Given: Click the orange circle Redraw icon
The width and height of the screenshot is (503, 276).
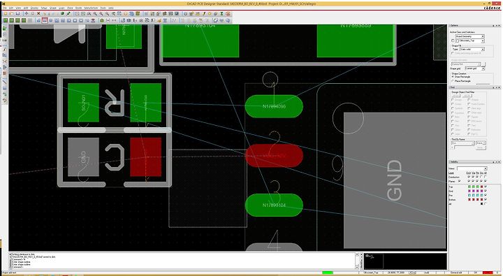Looking at the screenshot, I should click(125, 13).
